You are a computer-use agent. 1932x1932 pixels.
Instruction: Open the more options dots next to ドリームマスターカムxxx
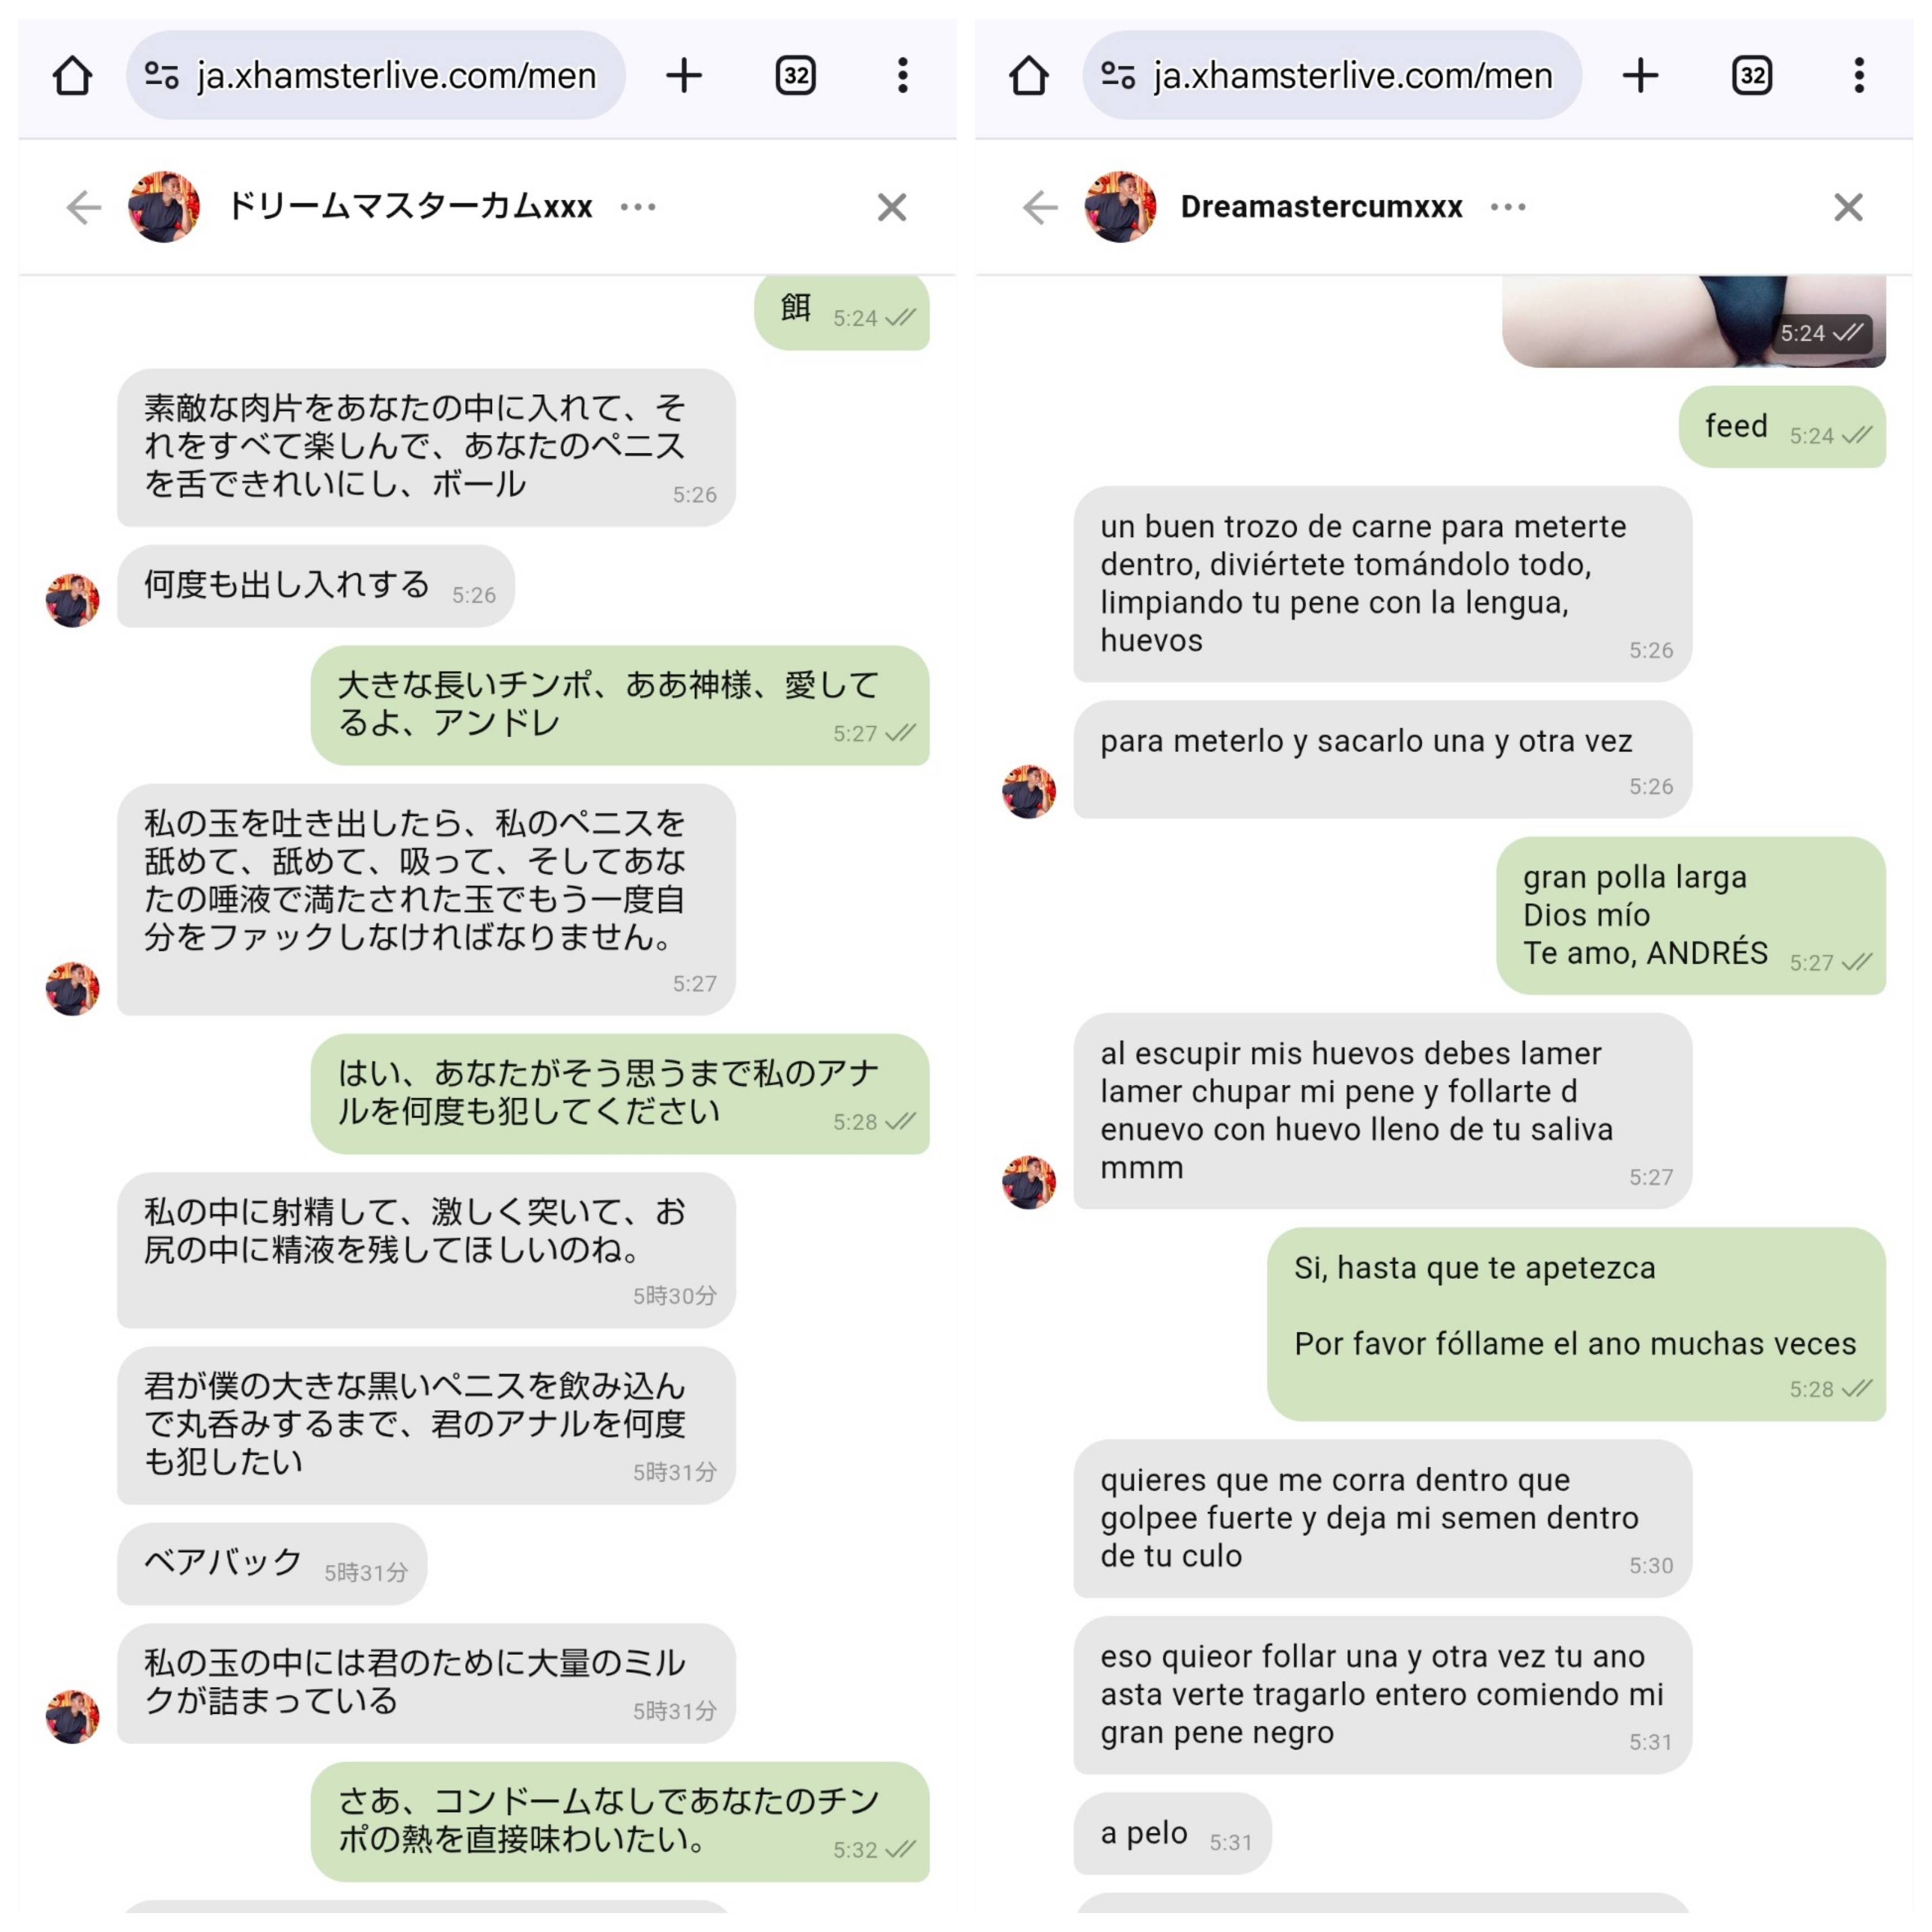pyautogui.click(x=638, y=207)
